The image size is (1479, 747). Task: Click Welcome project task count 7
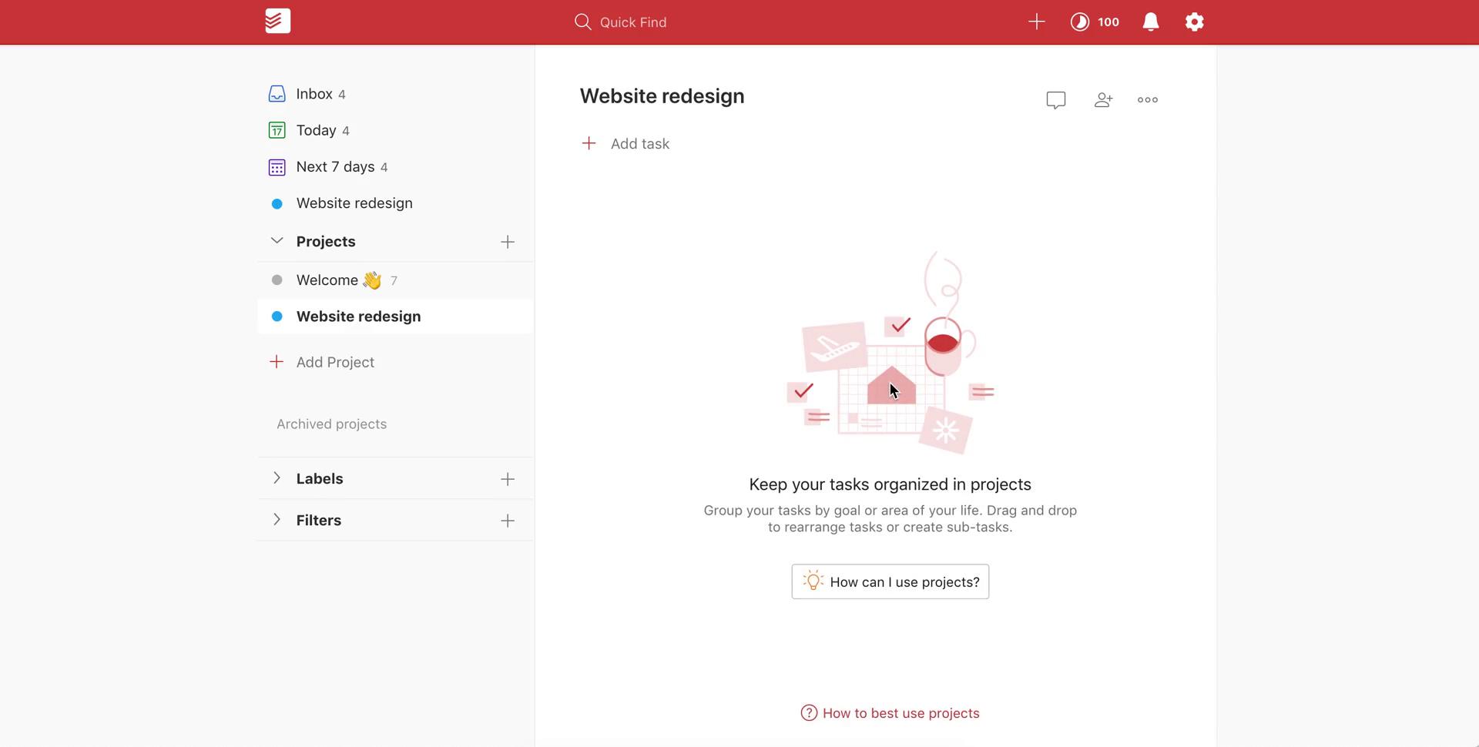point(394,281)
